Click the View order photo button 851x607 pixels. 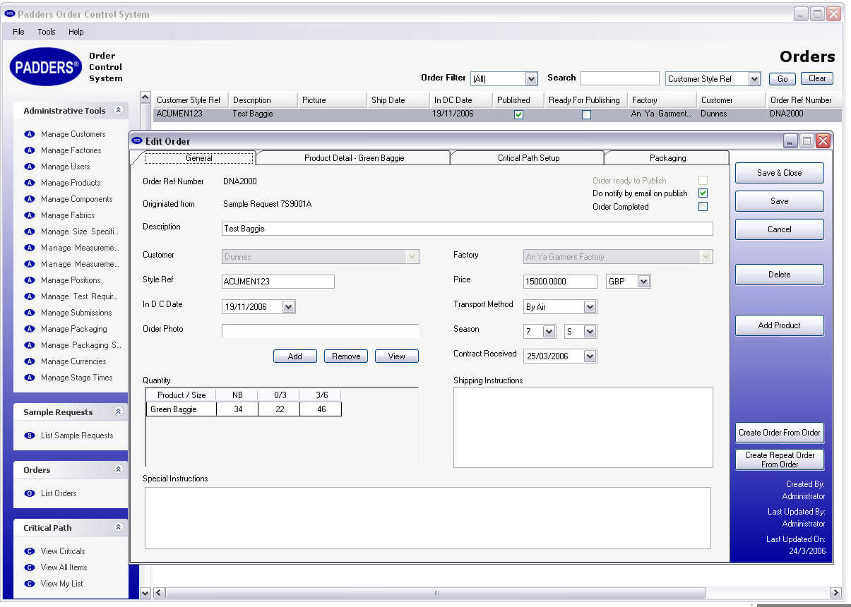(x=397, y=356)
